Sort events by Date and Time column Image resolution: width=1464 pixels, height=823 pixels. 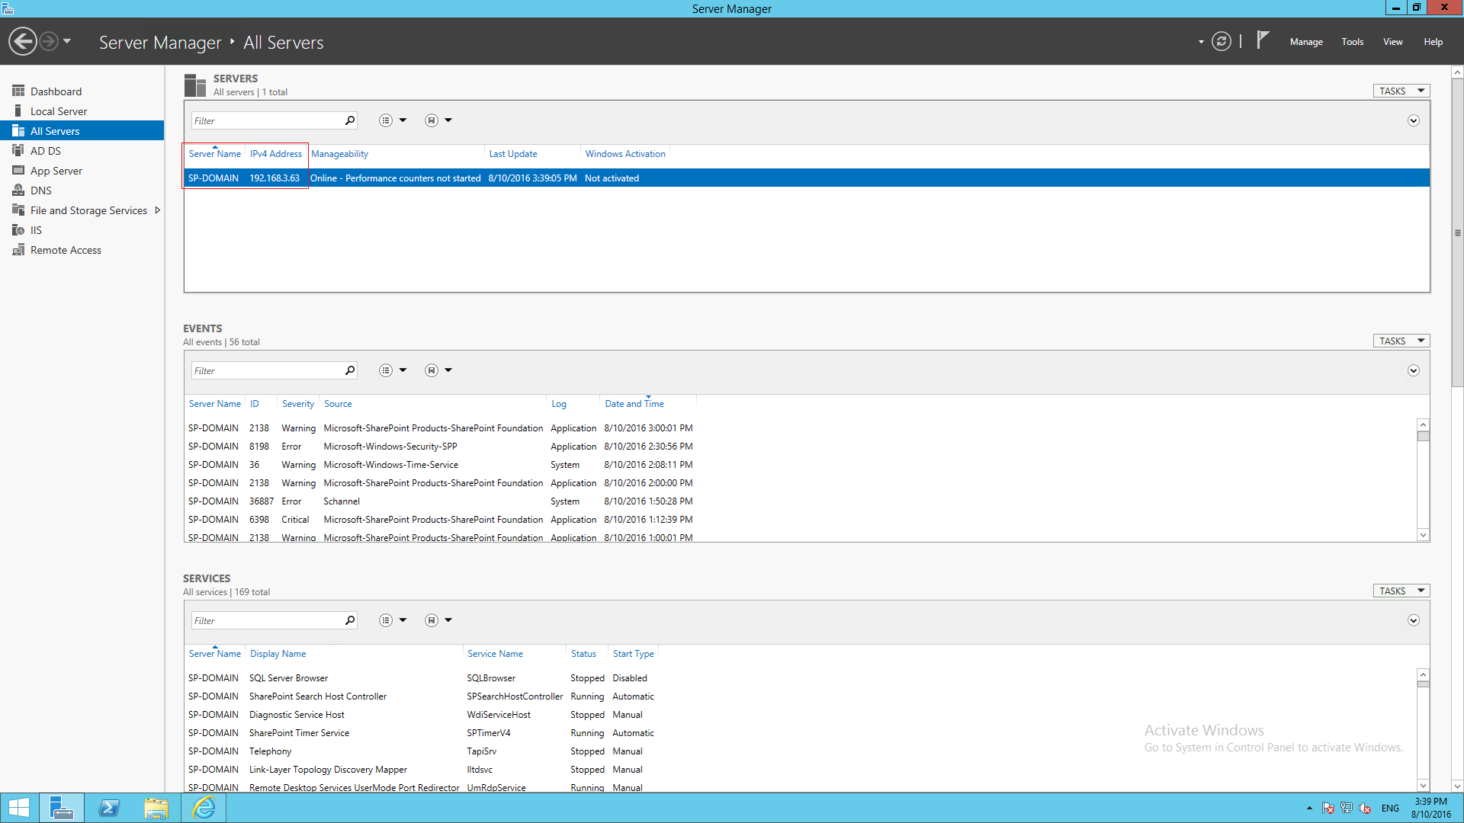[634, 404]
